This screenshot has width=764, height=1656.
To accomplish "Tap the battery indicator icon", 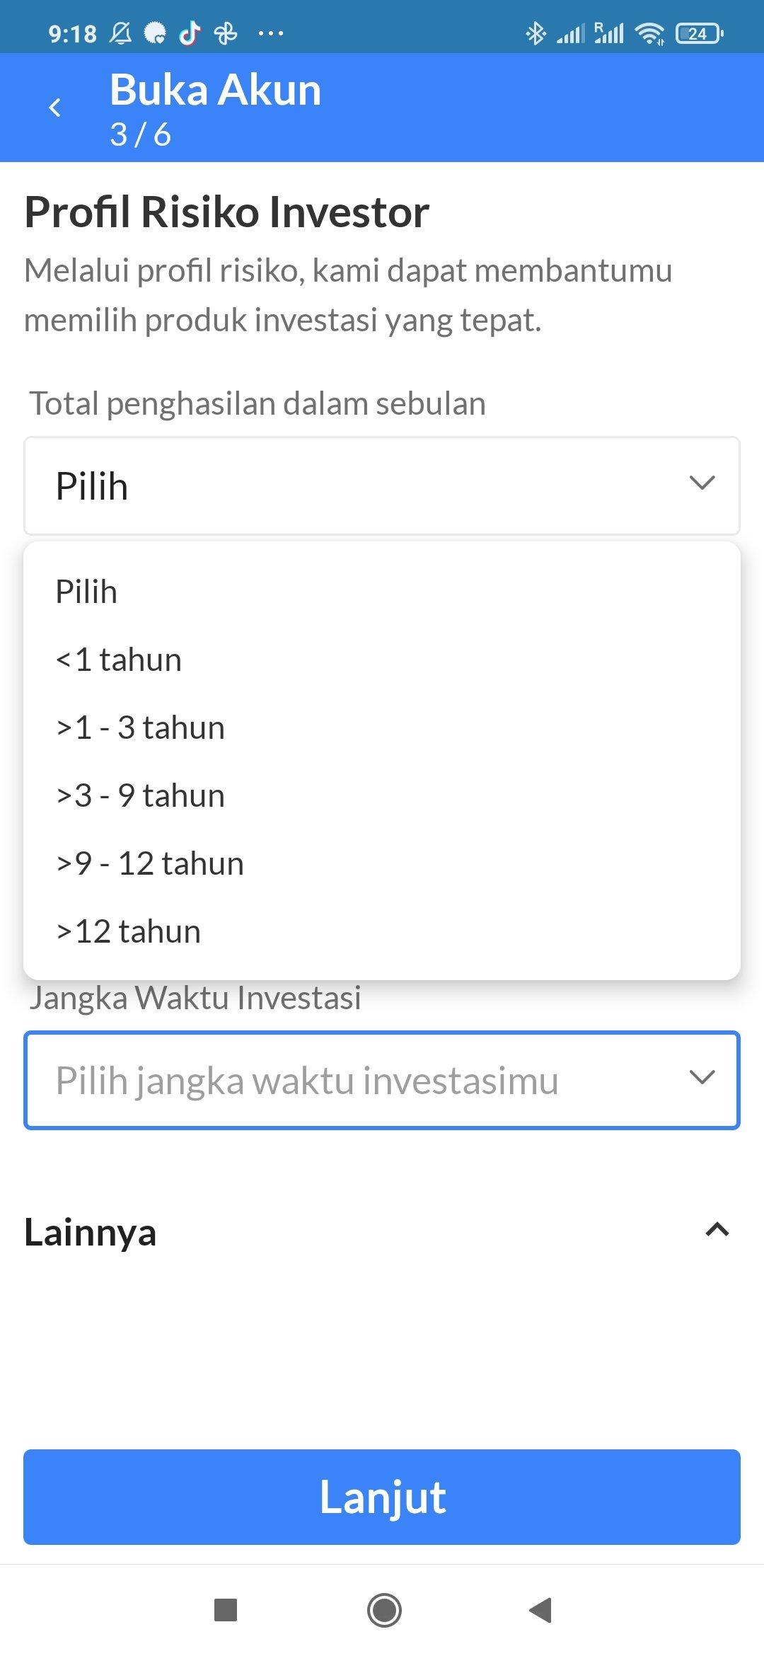I will click(699, 33).
